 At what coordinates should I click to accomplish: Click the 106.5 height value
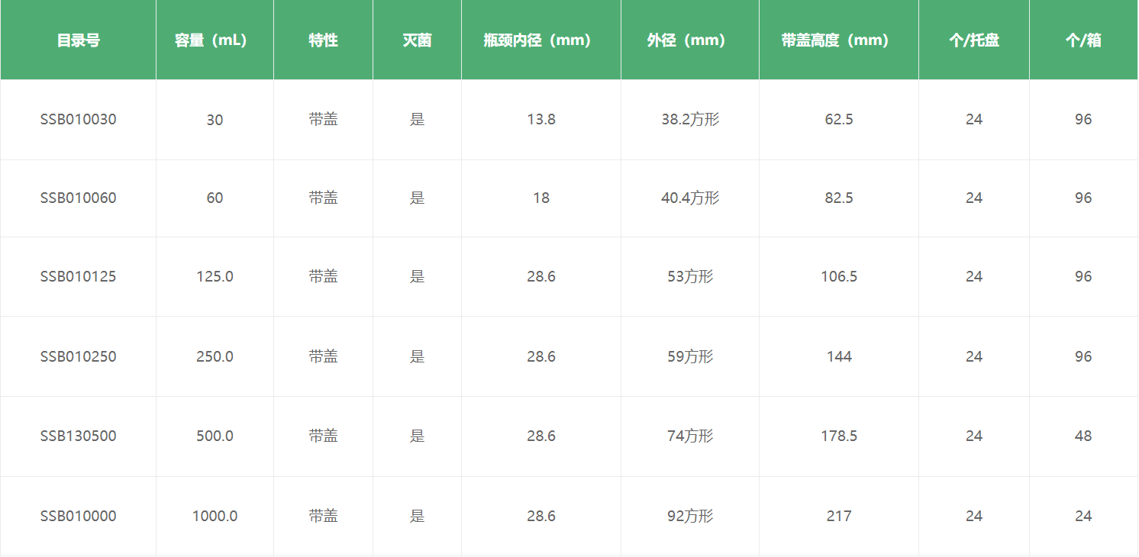point(838,277)
